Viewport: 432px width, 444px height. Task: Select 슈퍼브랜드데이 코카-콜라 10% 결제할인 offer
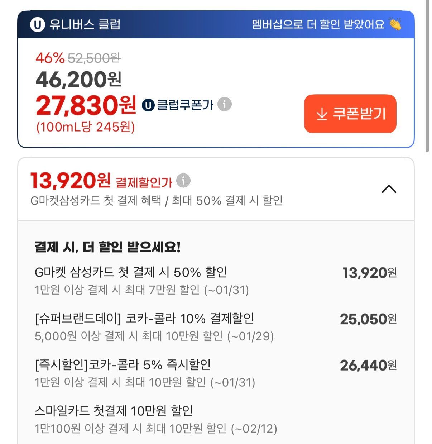[x=144, y=319]
